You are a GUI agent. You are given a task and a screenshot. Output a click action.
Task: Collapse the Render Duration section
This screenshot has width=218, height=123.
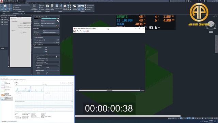(58, 35)
